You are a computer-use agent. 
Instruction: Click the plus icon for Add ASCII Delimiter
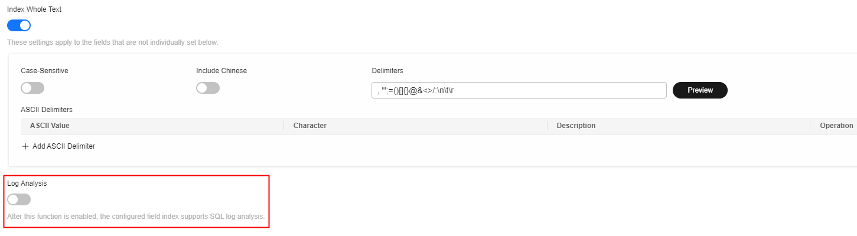pyautogui.click(x=25, y=146)
